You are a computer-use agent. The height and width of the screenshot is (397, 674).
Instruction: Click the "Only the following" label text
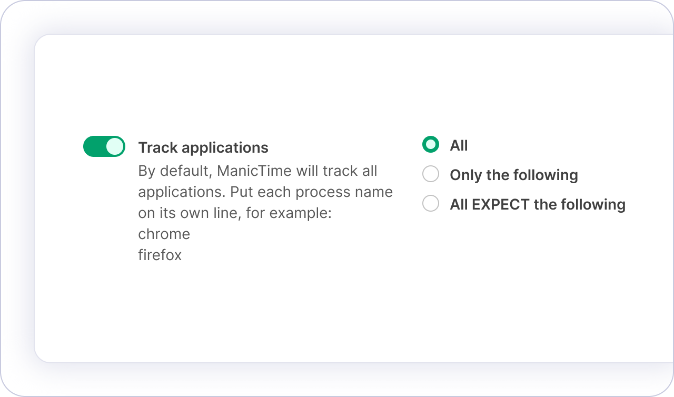[x=514, y=175]
